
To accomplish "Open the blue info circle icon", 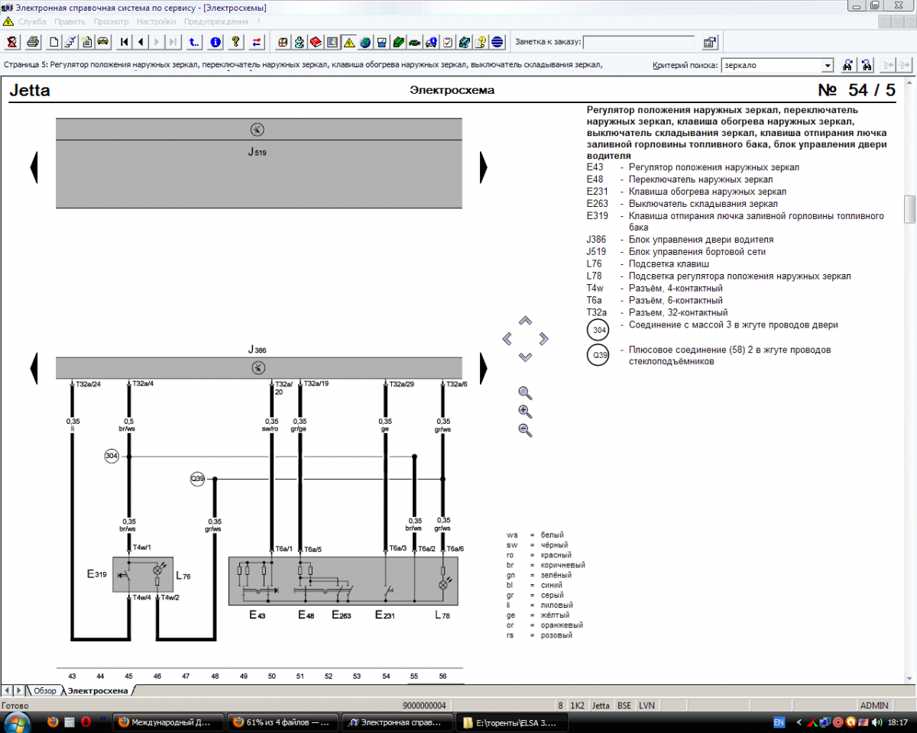I will point(215,42).
